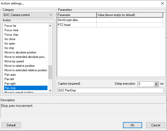
Task: Select 'Pan auto' action
Action: (10, 75)
